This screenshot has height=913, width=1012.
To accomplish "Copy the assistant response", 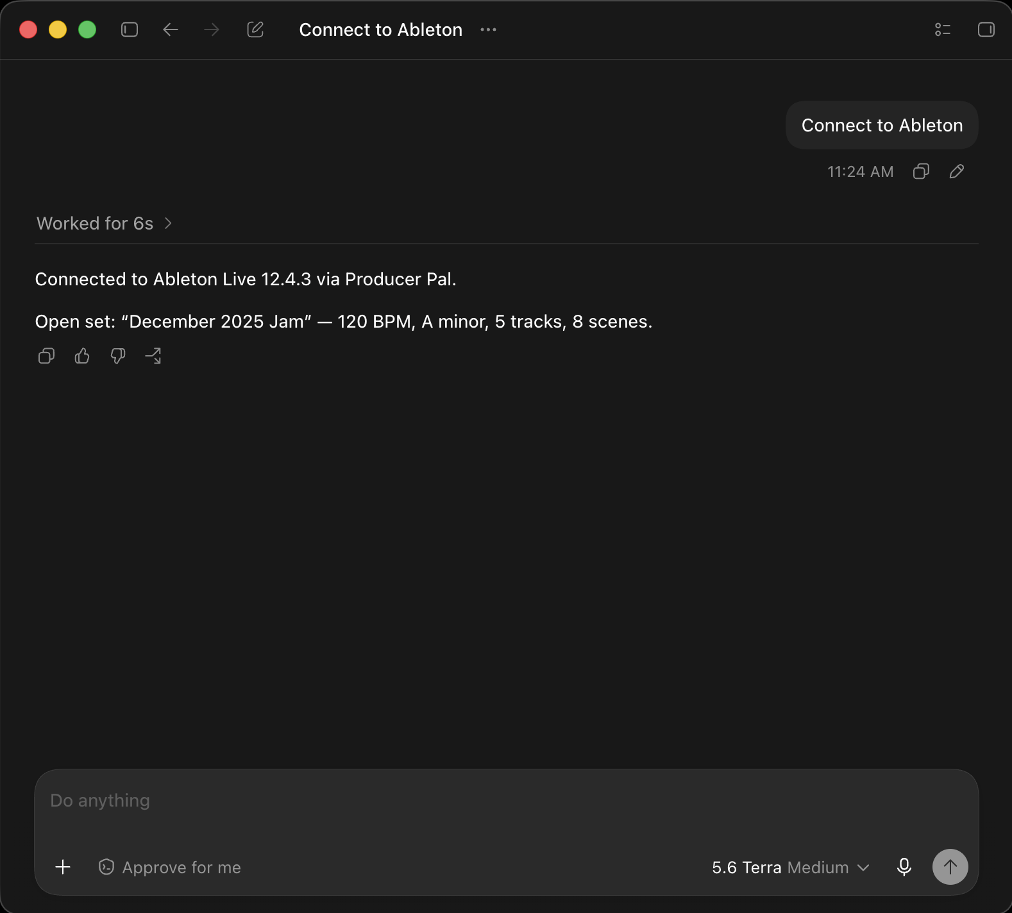I will [x=46, y=356].
